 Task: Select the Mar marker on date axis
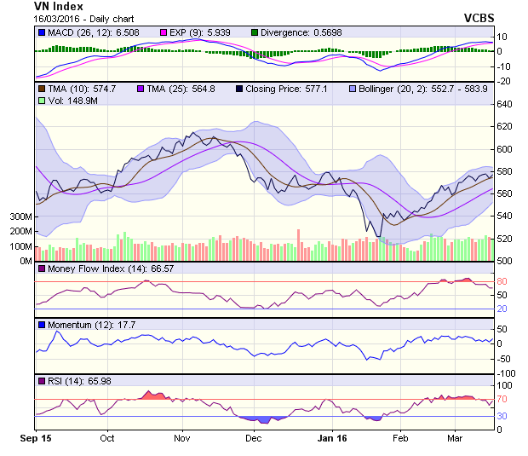454,438
